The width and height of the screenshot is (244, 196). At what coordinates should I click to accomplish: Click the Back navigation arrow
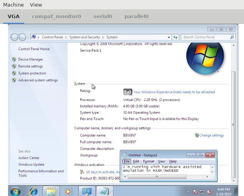coord(15,37)
